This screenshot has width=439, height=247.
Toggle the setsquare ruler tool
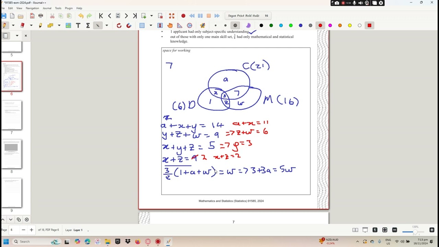[180, 25]
